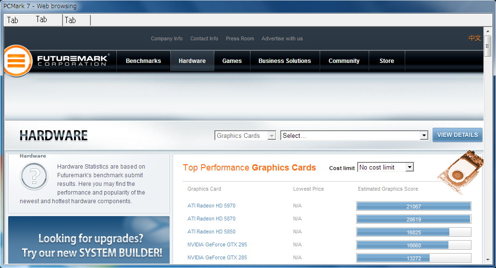Open the Benchmarks menu
This screenshot has height=268, width=496.
(143, 61)
